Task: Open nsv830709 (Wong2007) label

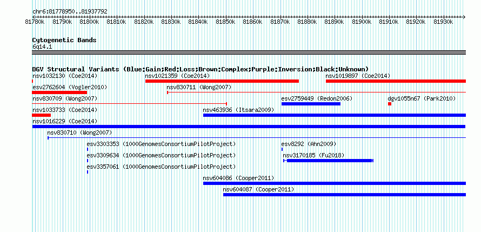Action: (x=65, y=98)
